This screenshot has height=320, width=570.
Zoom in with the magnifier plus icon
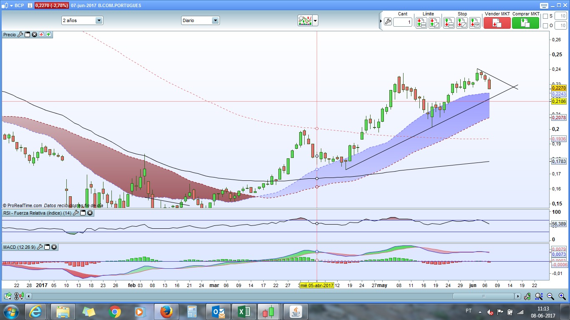[562, 296]
